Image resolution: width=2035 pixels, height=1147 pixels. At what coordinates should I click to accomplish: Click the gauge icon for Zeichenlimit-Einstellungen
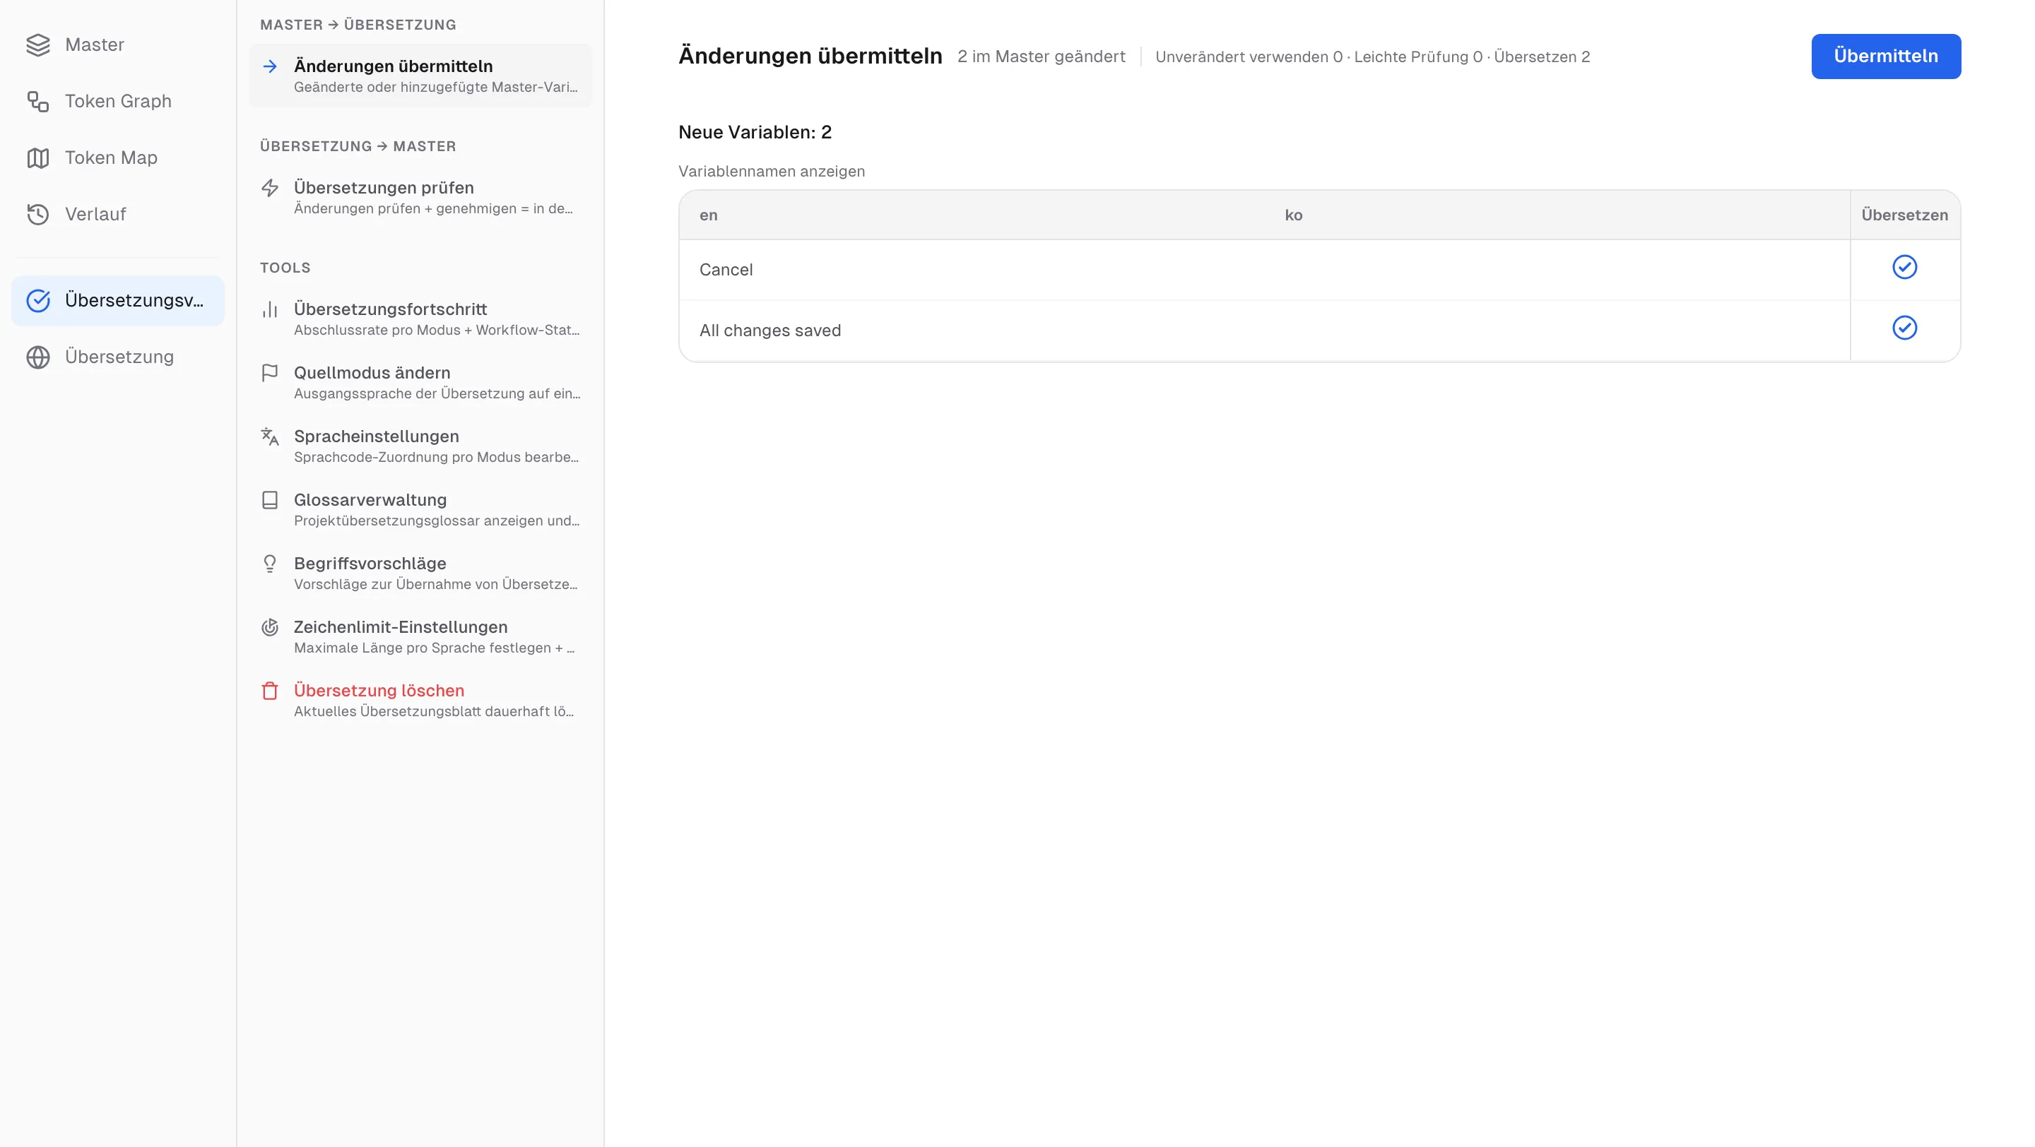[270, 626]
